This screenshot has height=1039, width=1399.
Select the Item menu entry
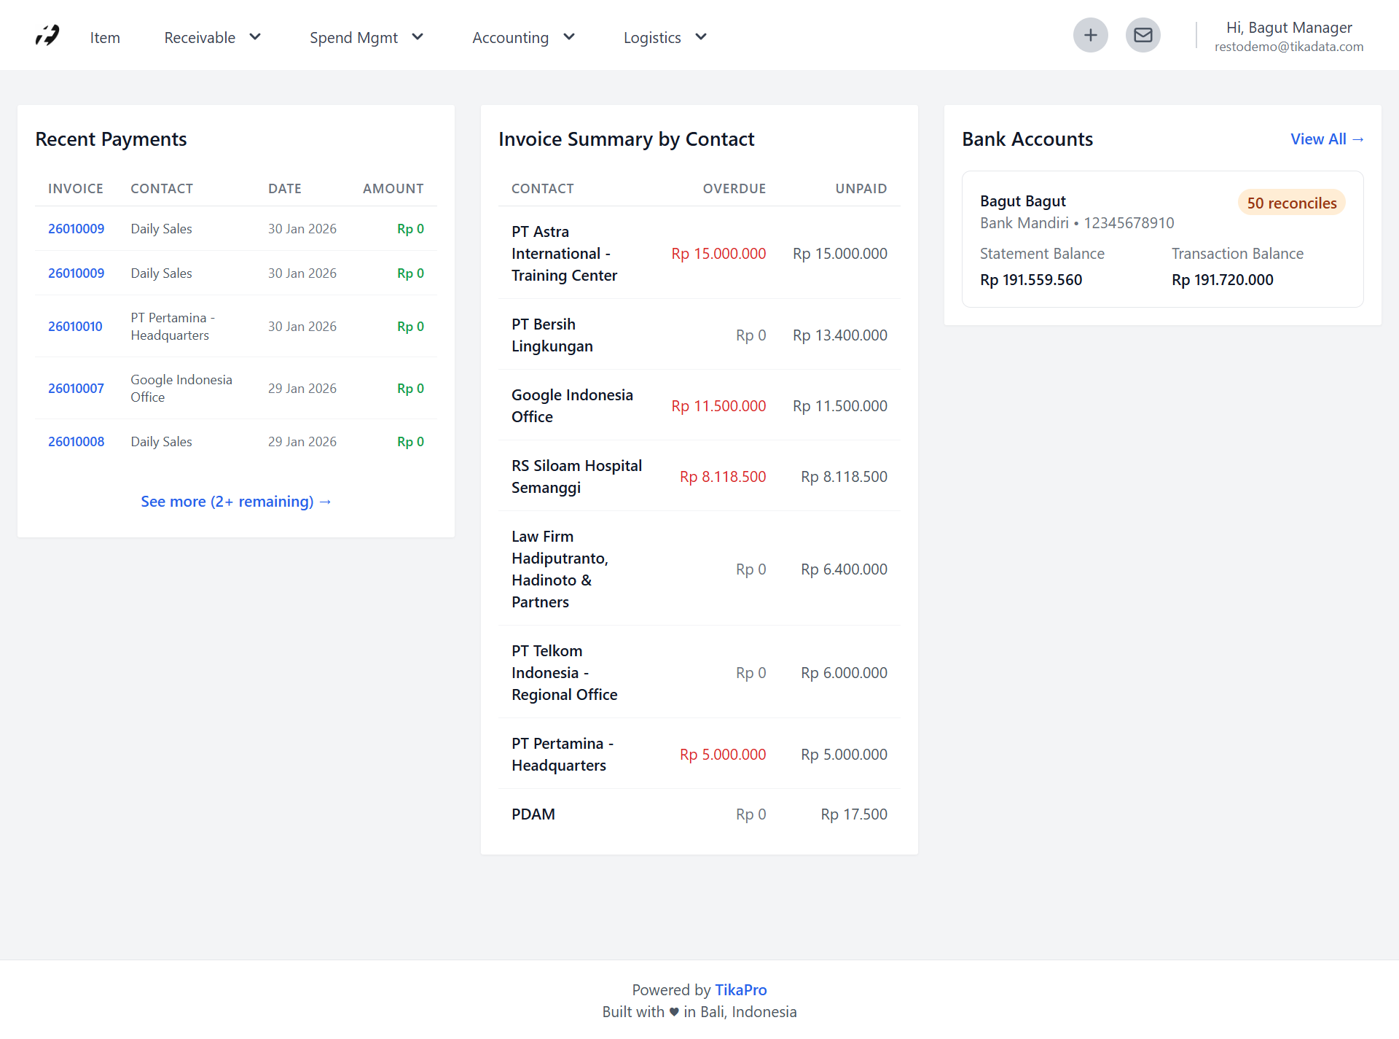(105, 36)
